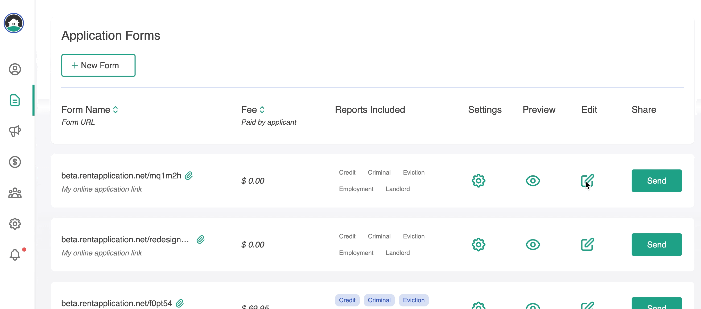Click the Criminal tag in f0pt54 row
This screenshot has width=701, height=309.
(x=379, y=300)
